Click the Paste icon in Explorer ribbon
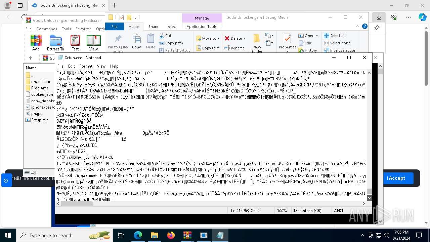This screenshot has height=242, width=430. click(150, 42)
